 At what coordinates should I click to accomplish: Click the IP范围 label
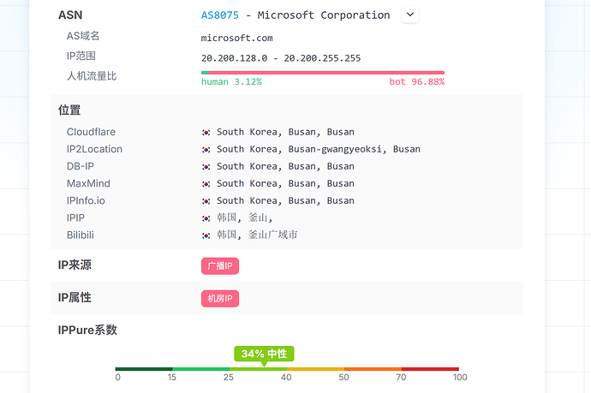tap(81, 56)
